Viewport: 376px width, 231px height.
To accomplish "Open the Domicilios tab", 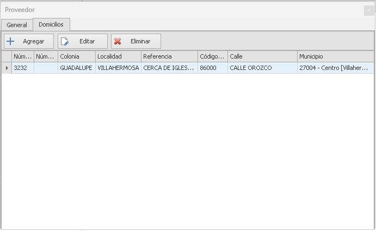I will 51,24.
